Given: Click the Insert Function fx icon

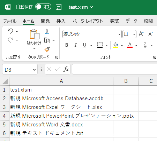Looking at the screenshot, I should point(66,69).
